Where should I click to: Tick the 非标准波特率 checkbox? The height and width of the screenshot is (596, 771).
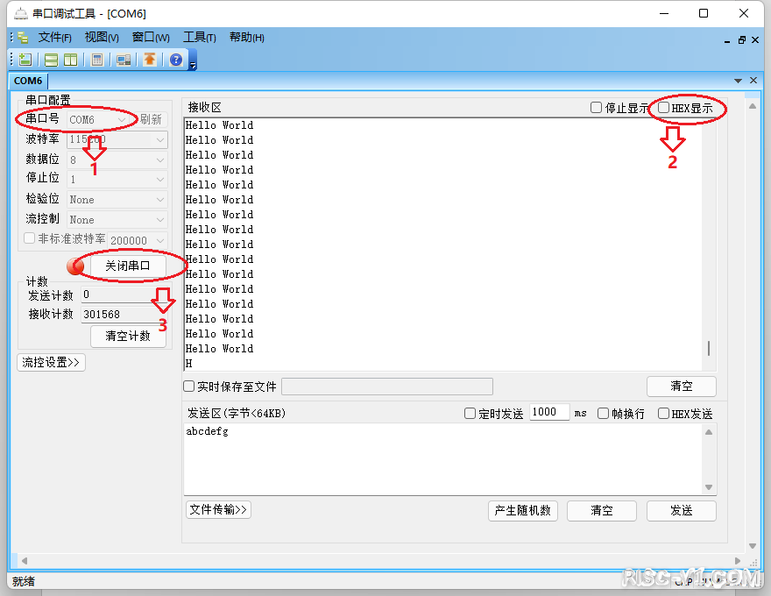30,238
